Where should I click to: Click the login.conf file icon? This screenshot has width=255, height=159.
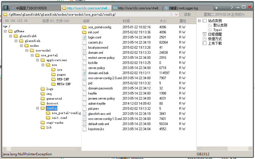click(84, 37)
